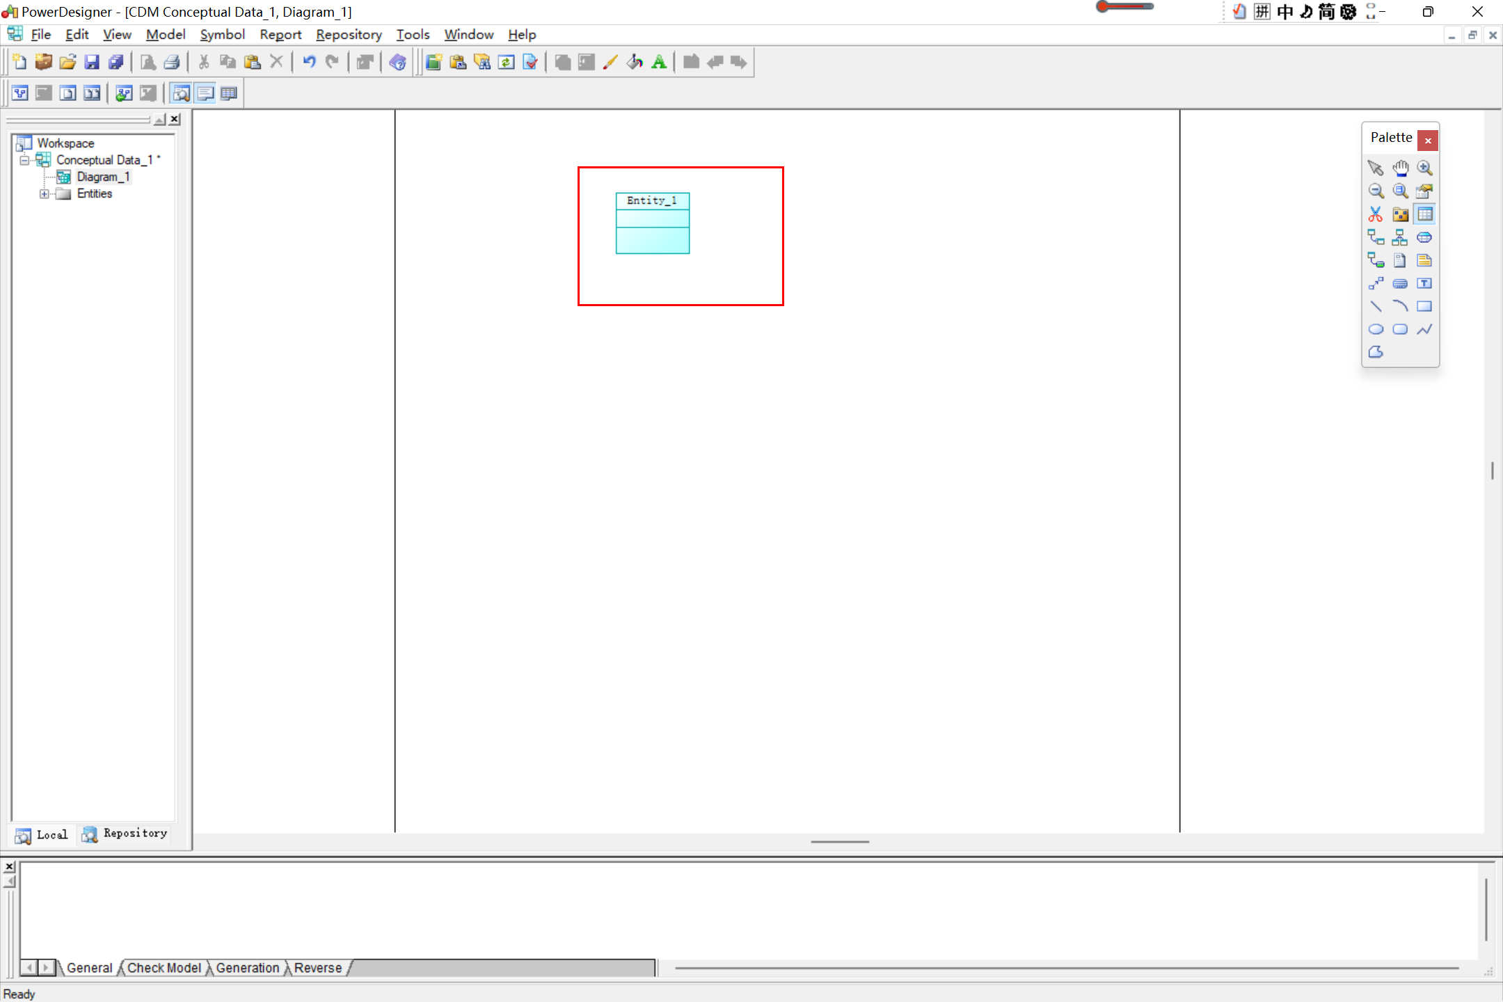Close the Palette with red X
The width and height of the screenshot is (1503, 1002).
pos(1428,141)
